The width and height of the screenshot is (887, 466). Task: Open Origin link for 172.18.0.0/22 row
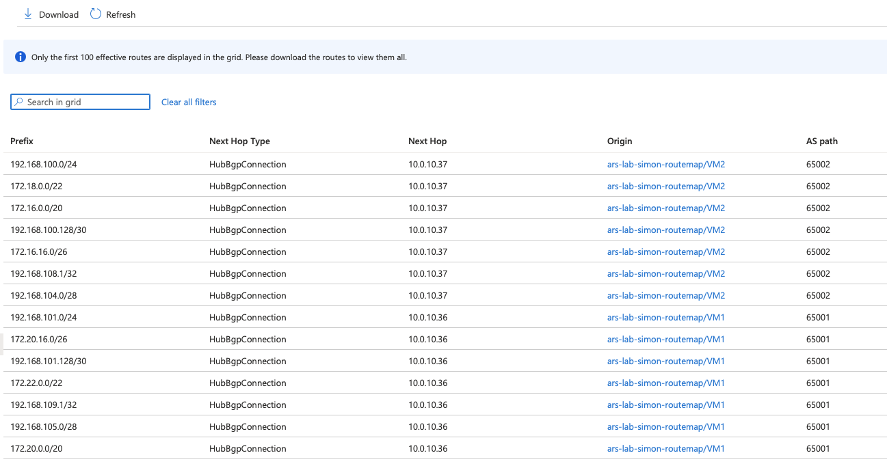pyautogui.click(x=666, y=186)
